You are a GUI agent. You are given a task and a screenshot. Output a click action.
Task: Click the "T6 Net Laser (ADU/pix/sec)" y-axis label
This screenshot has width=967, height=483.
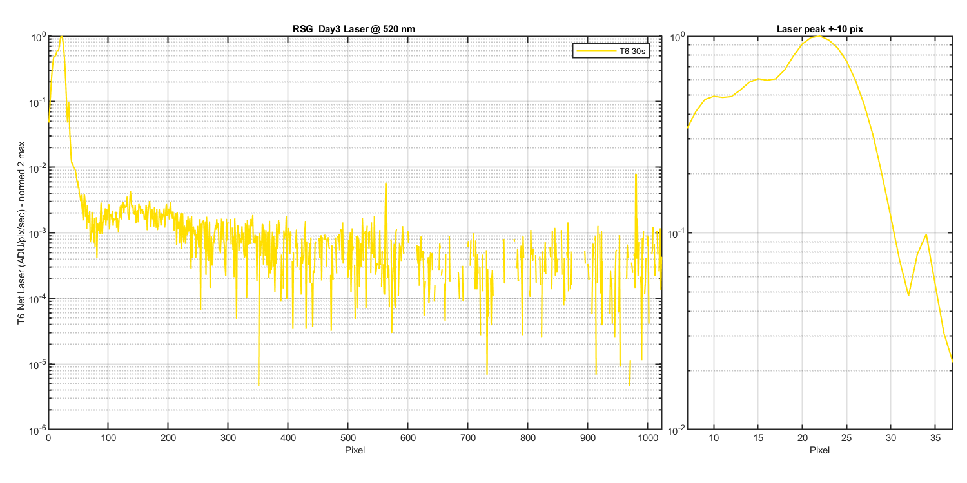click(21, 233)
